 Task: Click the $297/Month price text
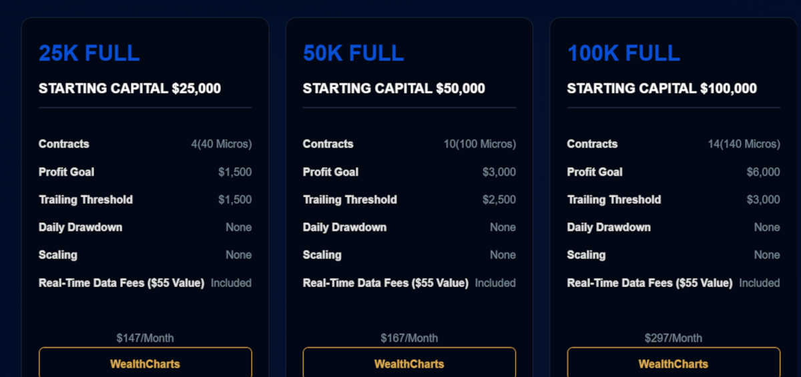point(674,338)
